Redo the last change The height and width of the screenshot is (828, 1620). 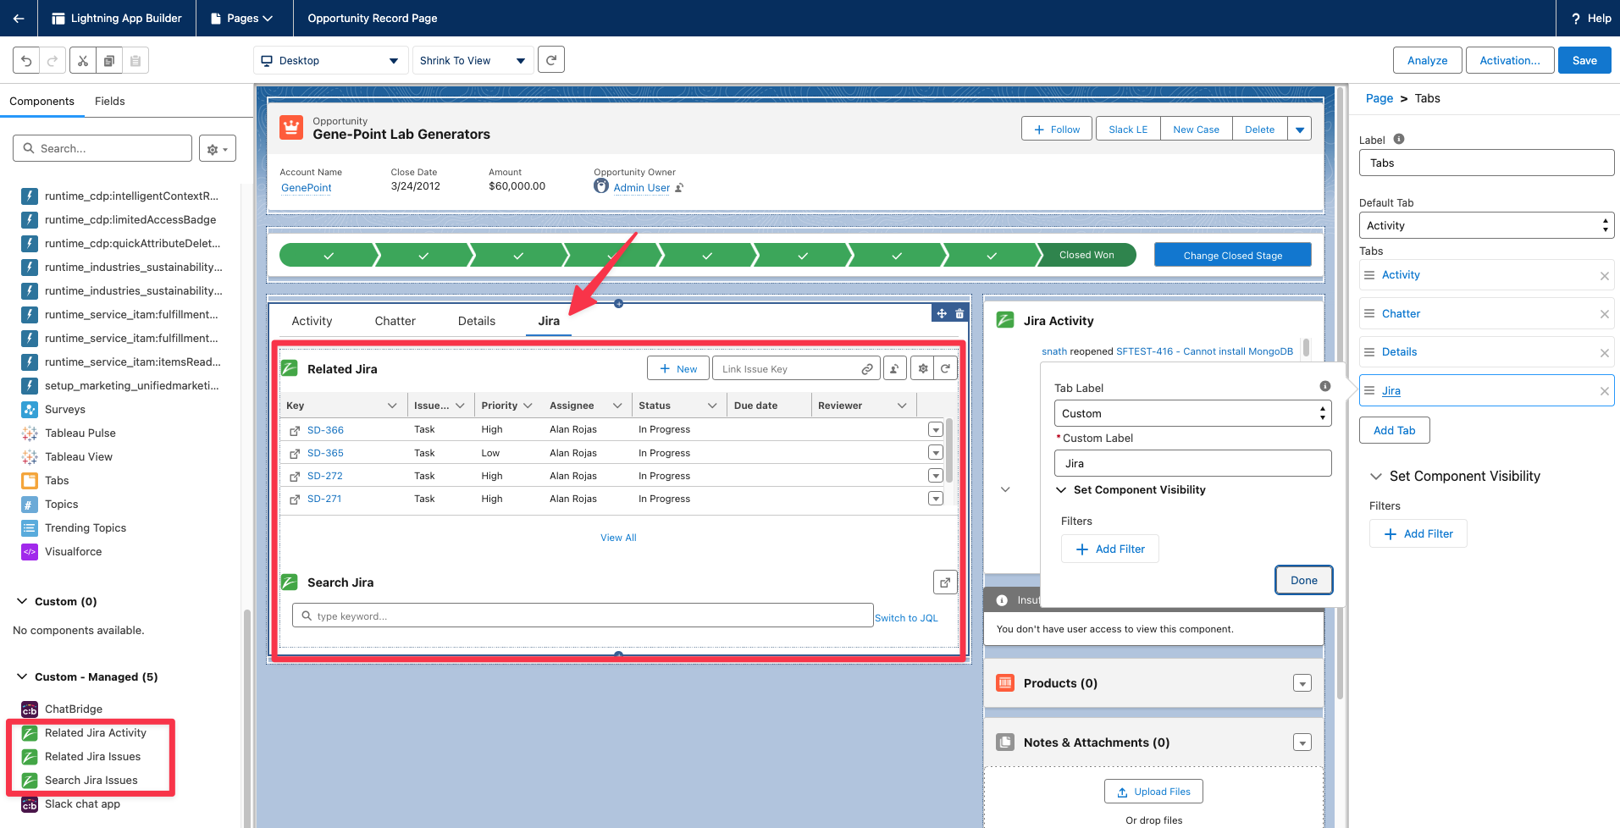[53, 61]
